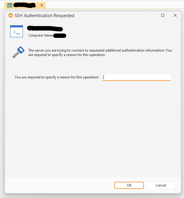Click the footer area left of OK

click(x=59, y=185)
